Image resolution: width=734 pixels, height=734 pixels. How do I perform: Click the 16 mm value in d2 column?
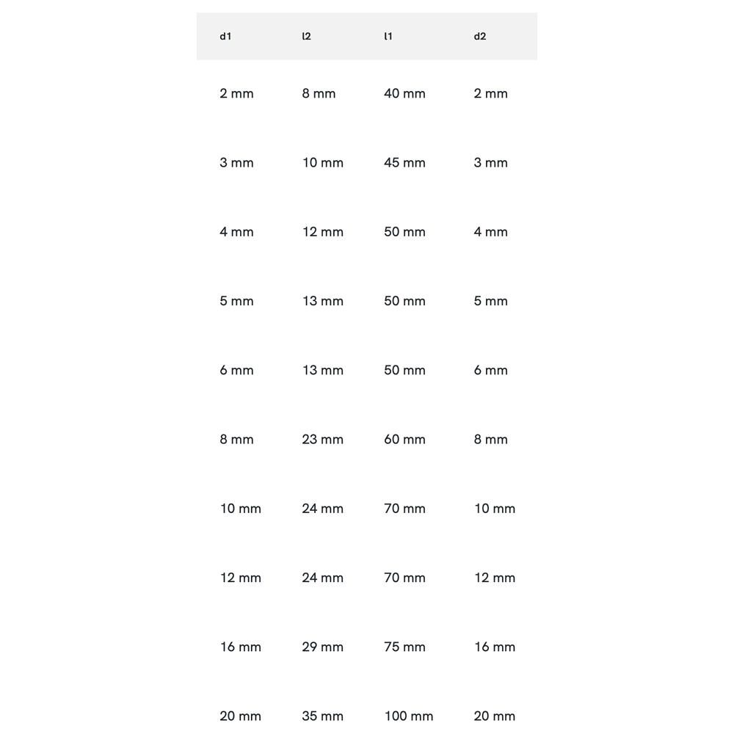(x=495, y=647)
